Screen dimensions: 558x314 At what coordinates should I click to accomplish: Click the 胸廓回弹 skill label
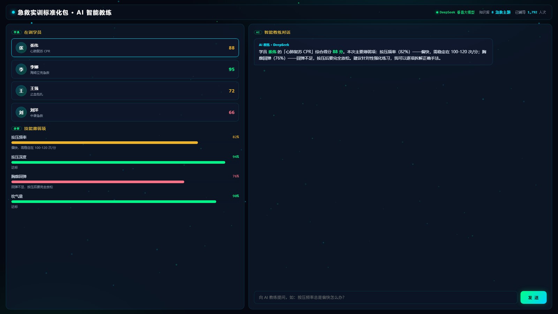coord(19,177)
